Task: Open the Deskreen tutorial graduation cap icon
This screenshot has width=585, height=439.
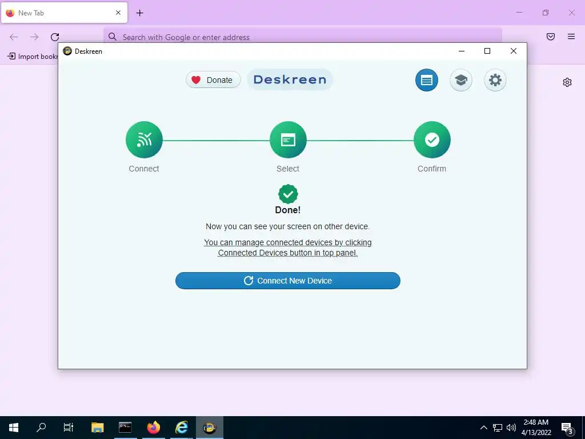Action: point(461,80)
